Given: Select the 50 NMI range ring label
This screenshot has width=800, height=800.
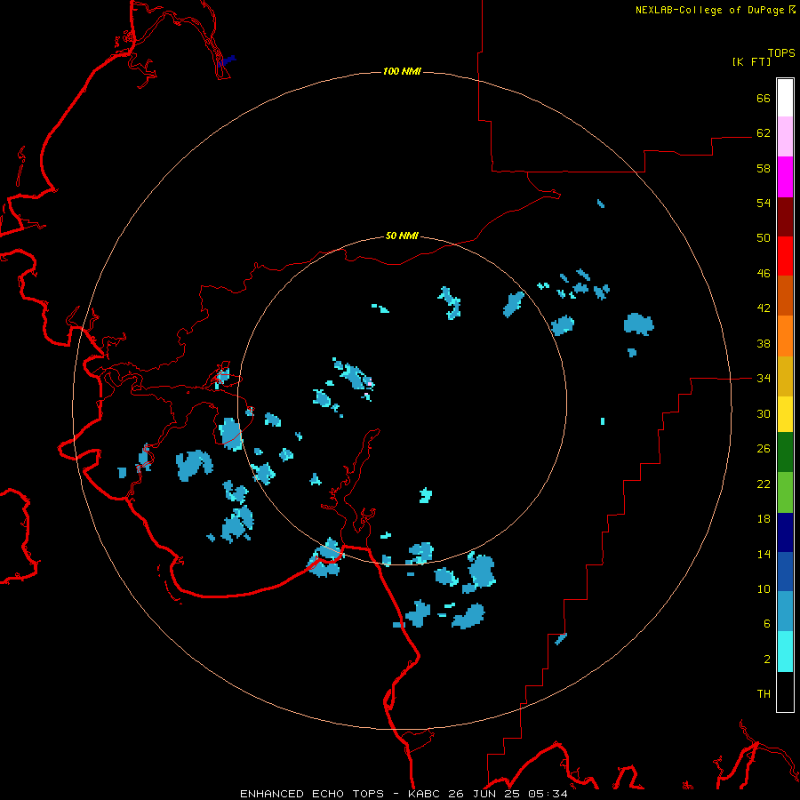Looking at the screenshot, I should (402, 236).
